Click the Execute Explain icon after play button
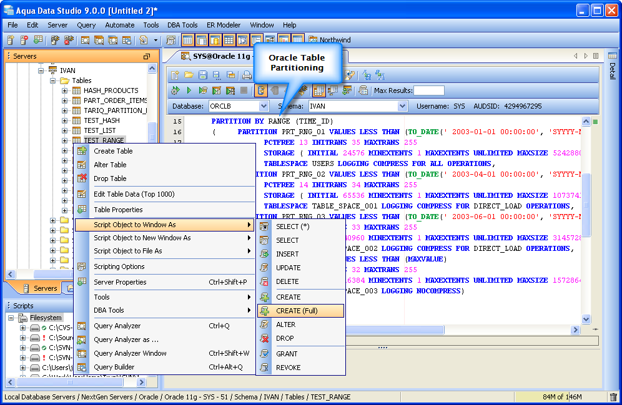This screenshot has height=405, width=622. [x=203, y=90]
